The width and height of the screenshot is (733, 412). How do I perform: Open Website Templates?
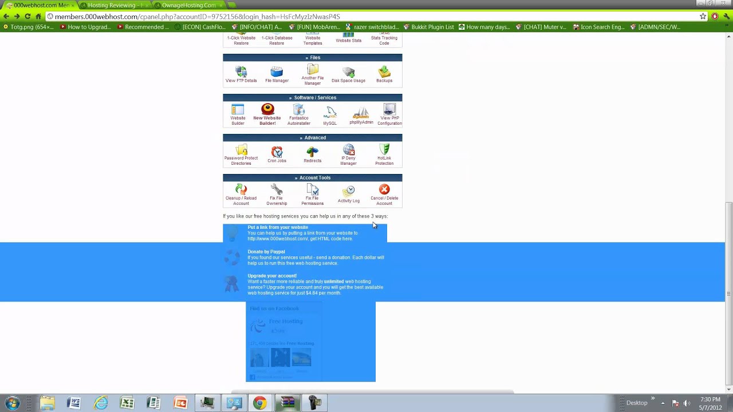tap(313, 40)
